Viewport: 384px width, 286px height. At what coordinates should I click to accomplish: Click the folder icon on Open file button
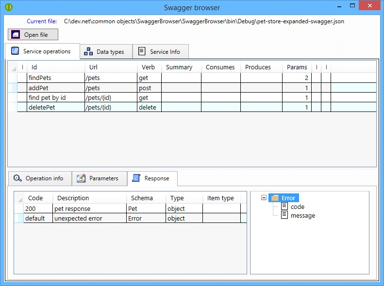tap(16, 34)
